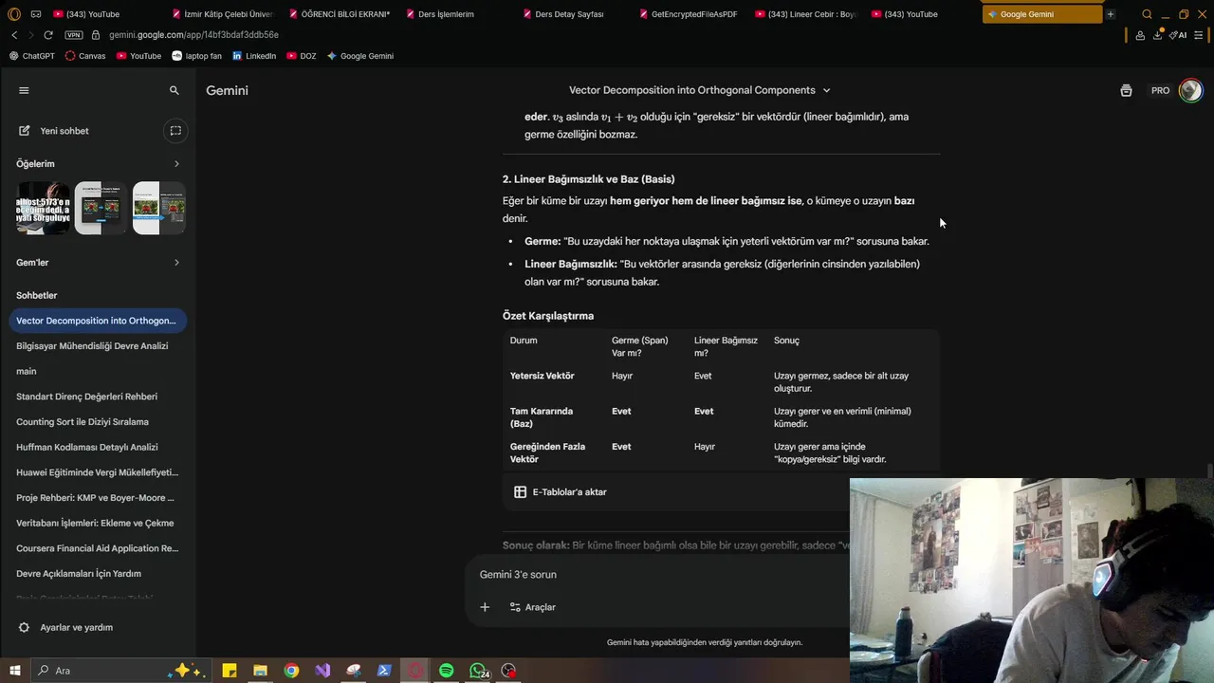Switch to İzmir Kâtip Çelebi Üniversitesi tab
The width and height of the screenshot is (1214, 683).
click(x=223, y=14)
